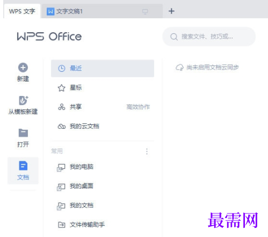Image resolution: width=268 pixels, height=237 pixels.
Task: Add a new tab with plus button
Action: 171,11
